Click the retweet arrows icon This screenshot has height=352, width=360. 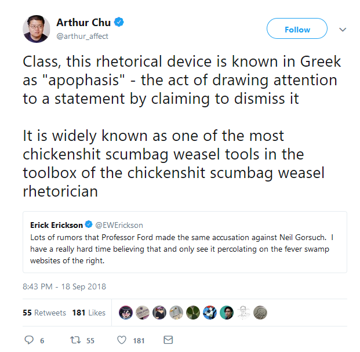tap(75, 340)
